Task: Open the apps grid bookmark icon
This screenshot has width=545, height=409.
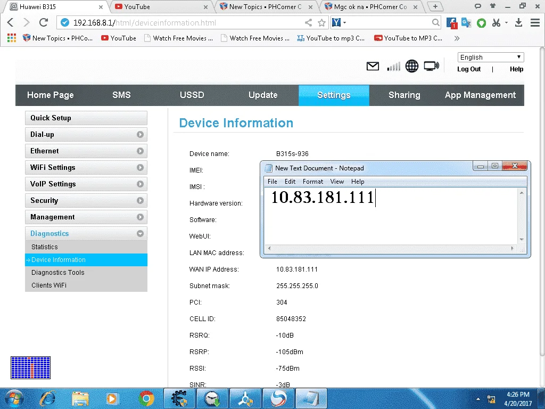Action: coord(12,38)
